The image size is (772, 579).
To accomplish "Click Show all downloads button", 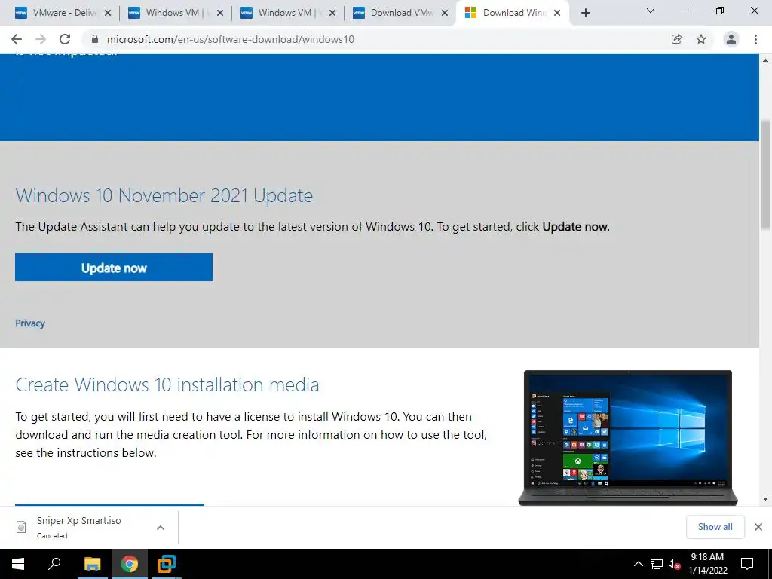I will tap(715, 527).
